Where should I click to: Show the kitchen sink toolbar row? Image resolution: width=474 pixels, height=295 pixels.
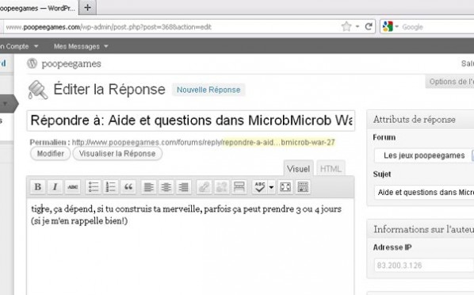pos(303,186)
